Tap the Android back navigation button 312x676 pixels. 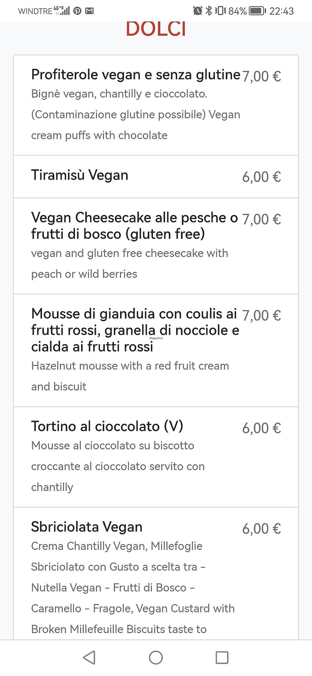tap(89, 657)
